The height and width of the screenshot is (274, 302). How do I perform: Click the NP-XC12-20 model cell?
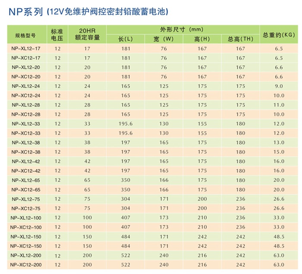point(26,77)
